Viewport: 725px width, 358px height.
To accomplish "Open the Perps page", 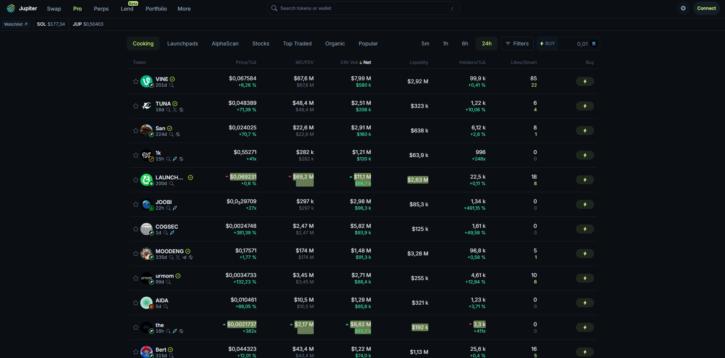I will (101, 8).
